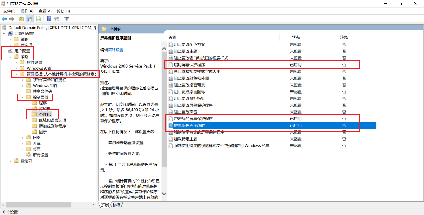Open the 文件(F) menu
424x215 pixels.
9,11
